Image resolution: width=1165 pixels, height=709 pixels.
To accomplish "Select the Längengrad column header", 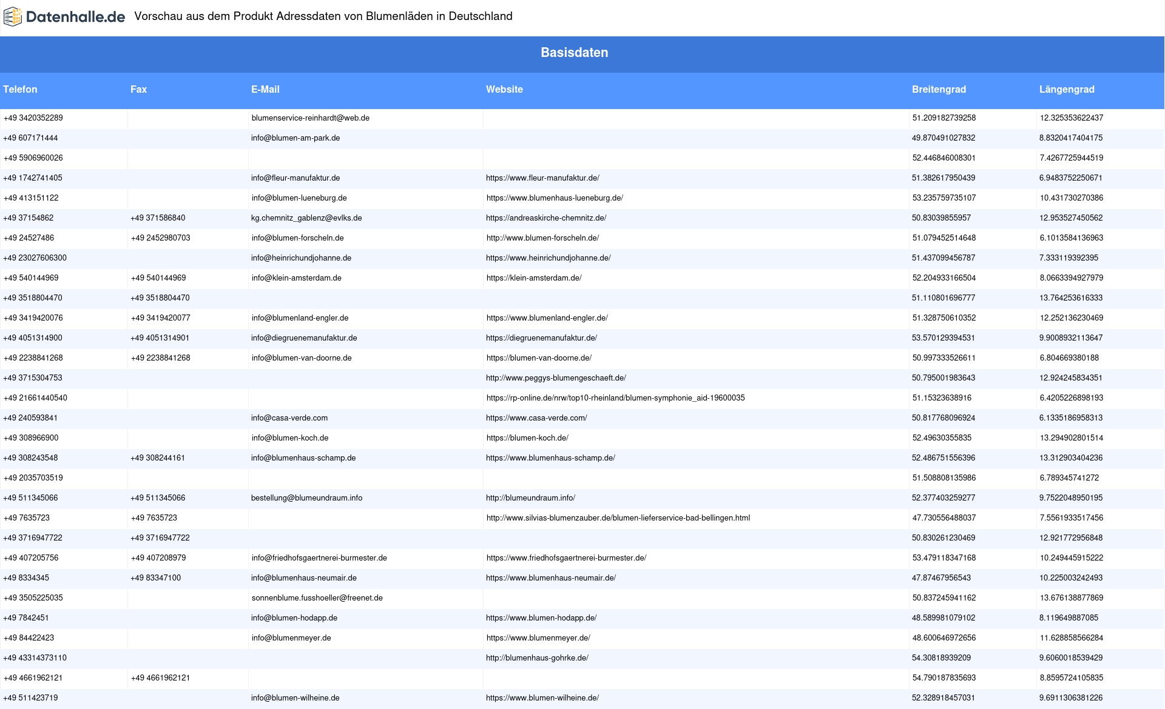I will 1067,89.
